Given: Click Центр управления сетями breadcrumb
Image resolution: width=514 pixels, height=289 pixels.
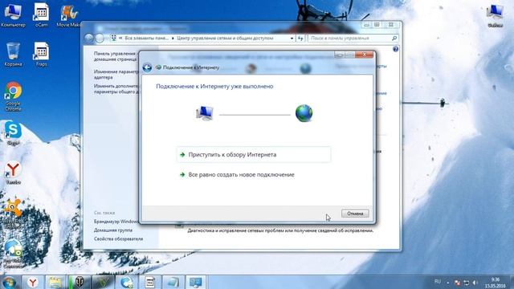Looking at the screenshot, I should click(225, 39).
